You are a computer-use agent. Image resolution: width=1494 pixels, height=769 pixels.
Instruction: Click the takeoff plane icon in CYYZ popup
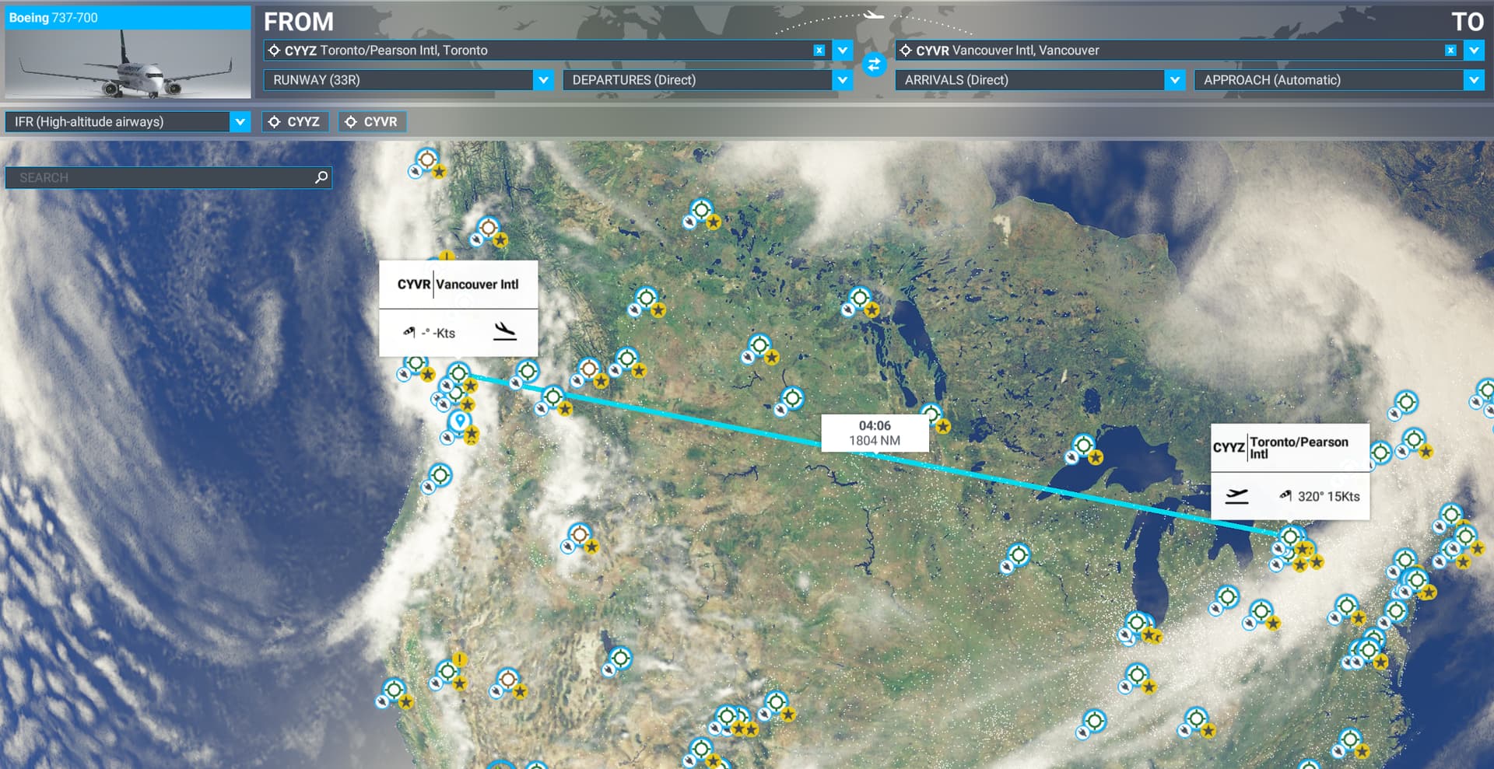click(x=1236, y=496)
